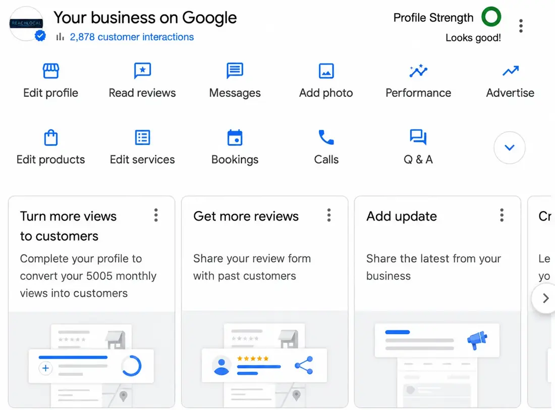This screenshot has width=555, height=410.
Task: Open the Edit products shopping bag icon
Action: pyautogui.click(x=50, y=137)
